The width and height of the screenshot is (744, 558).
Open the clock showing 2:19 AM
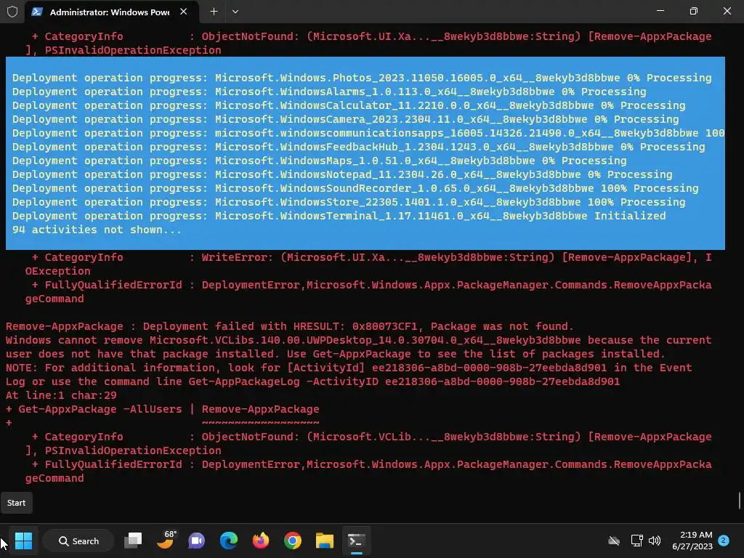click(x=692, y=541)
